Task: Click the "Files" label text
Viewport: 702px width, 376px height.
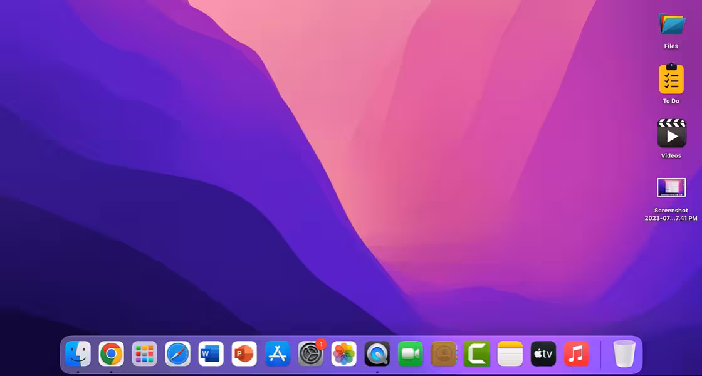Action: click(x=671, y=46)
